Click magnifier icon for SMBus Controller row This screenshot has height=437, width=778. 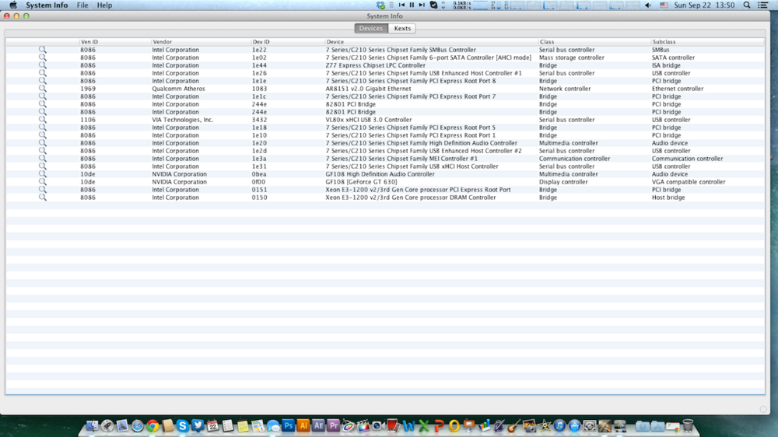click(x=43, y=50)
